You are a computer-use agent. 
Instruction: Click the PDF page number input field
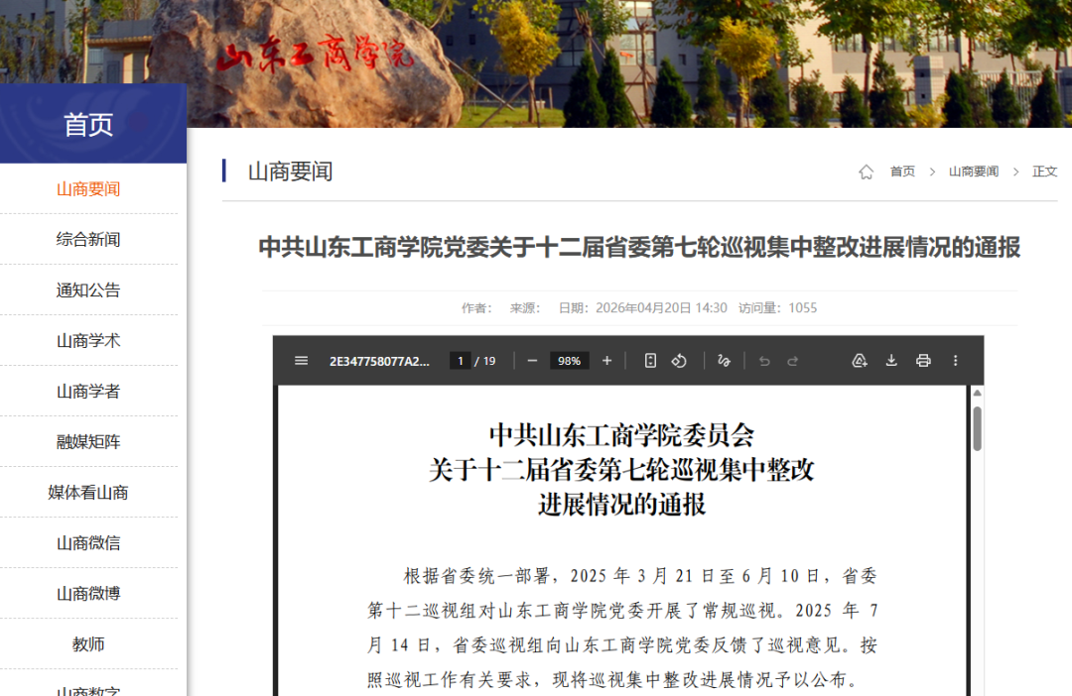click(x=462, y=360)
